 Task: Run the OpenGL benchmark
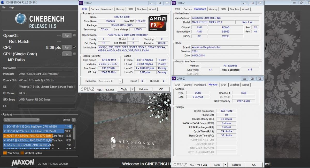pyautogui.click(x=67, y=36)
